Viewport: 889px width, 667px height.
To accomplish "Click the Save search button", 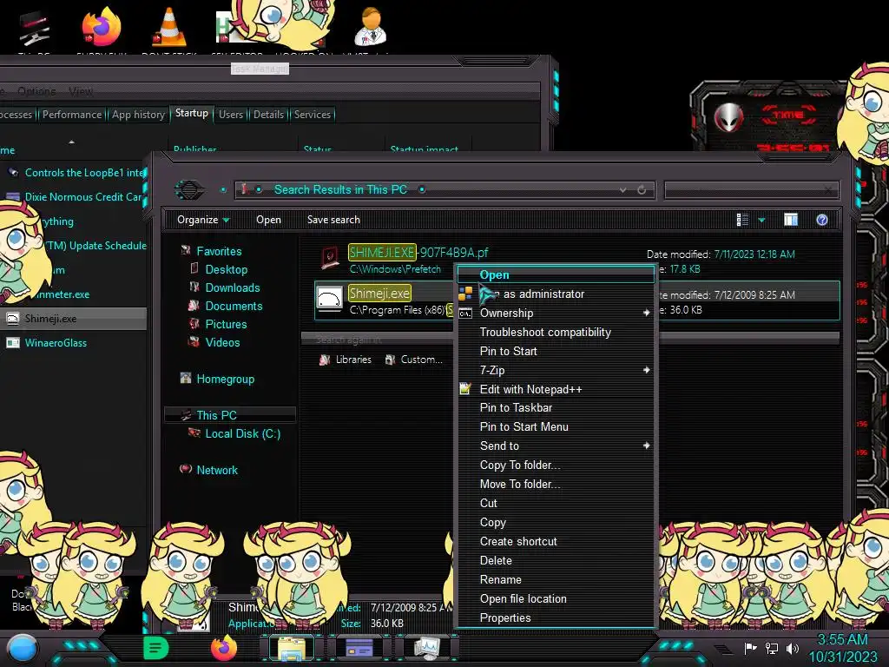I will click(x=333, y=220).
